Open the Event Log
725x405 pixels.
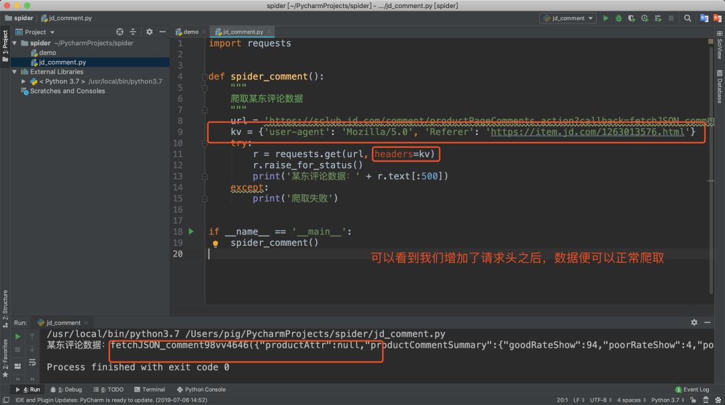[x=691, y=390]
